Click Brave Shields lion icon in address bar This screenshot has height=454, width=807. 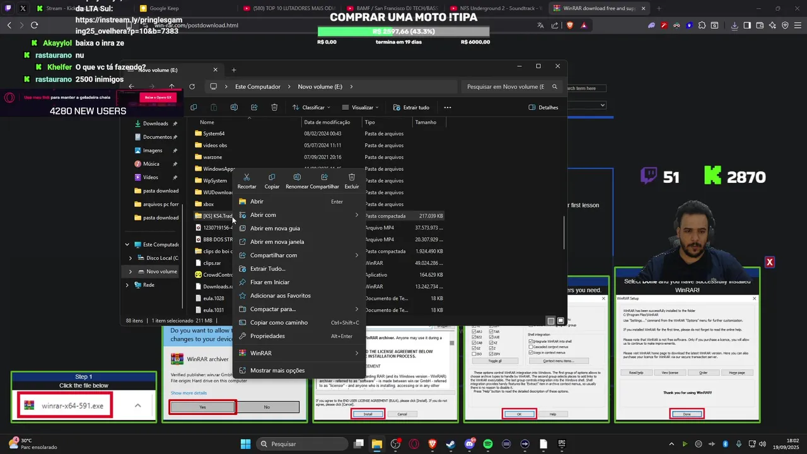(569, 25)
